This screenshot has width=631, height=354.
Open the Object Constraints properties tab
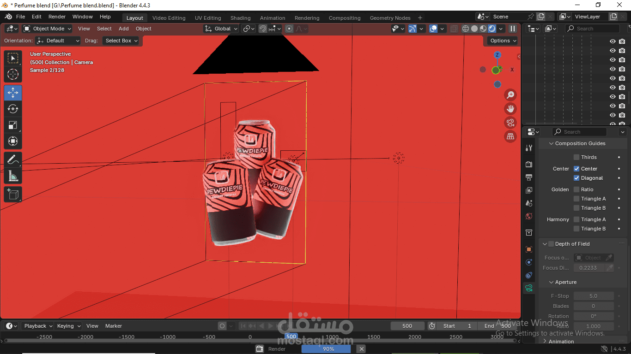pyautogui.click(x=529, y=275)
